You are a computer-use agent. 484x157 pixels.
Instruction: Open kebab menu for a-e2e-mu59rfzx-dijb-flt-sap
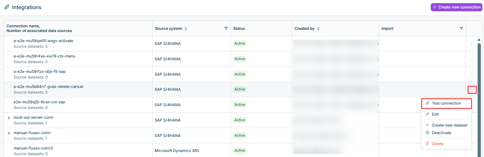(472, 74)
